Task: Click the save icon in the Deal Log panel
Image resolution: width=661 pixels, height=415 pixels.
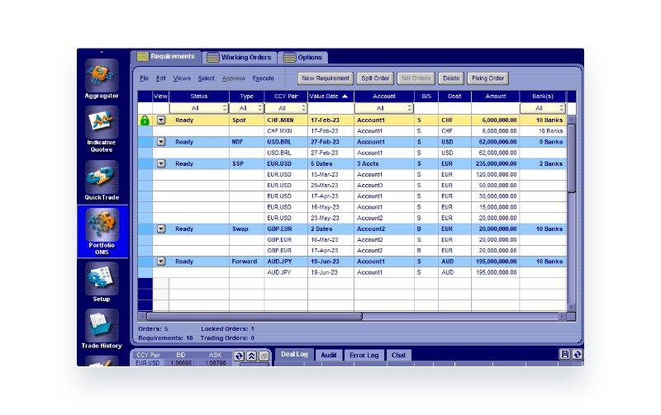Action: coord(565,355)
